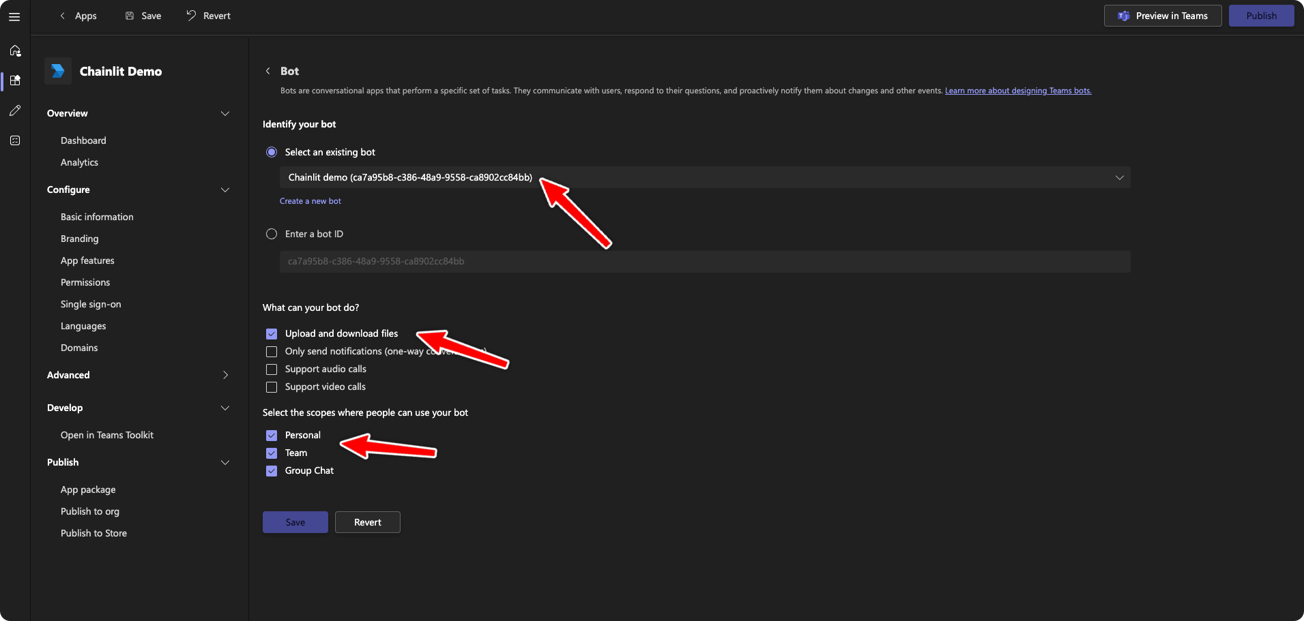Click the back chevron next to Bot heading

pos(268,71)
